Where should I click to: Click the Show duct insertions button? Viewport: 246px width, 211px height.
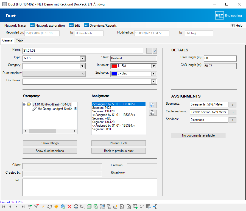[x=50, y=151]
